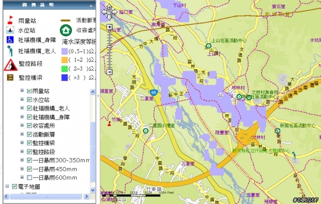321x204 pixels.
Task: Expand the 社福機構_身障 tree node
Action: pos(22,116)
